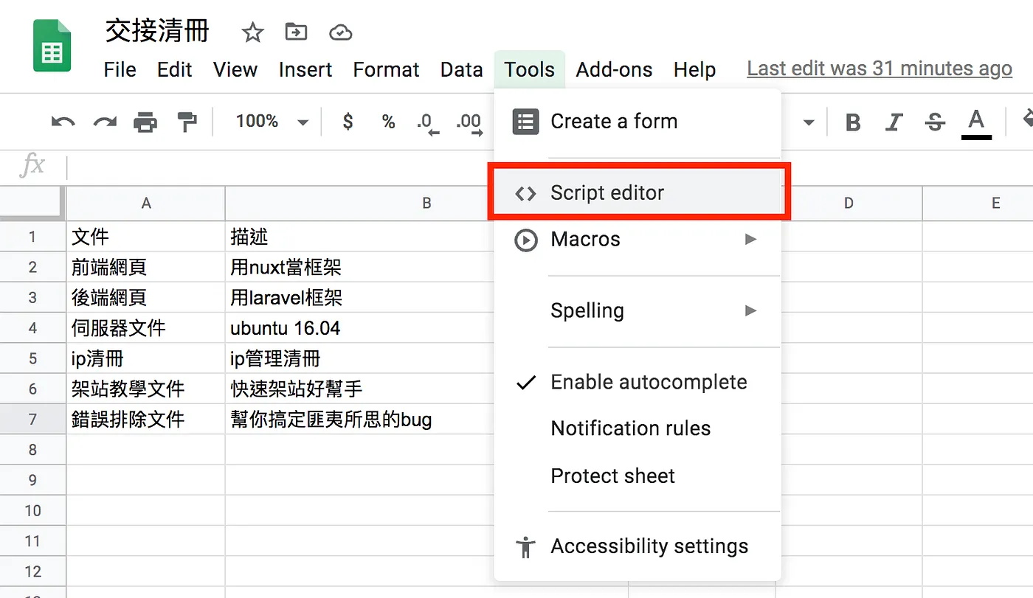Select cell containing 錯誤排除文件
Screen dimensions: 1033x598
(x=146, y=420)
